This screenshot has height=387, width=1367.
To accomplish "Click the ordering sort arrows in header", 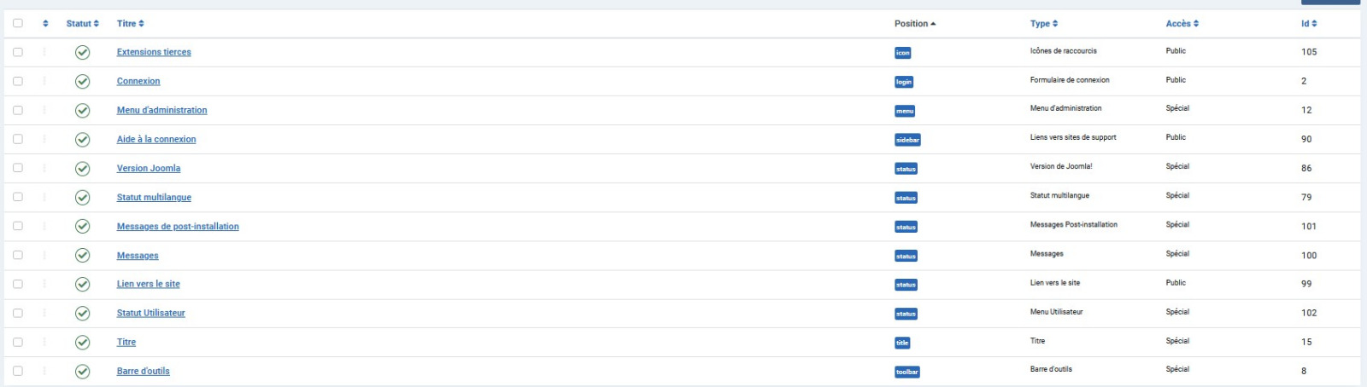I will 45,24.
